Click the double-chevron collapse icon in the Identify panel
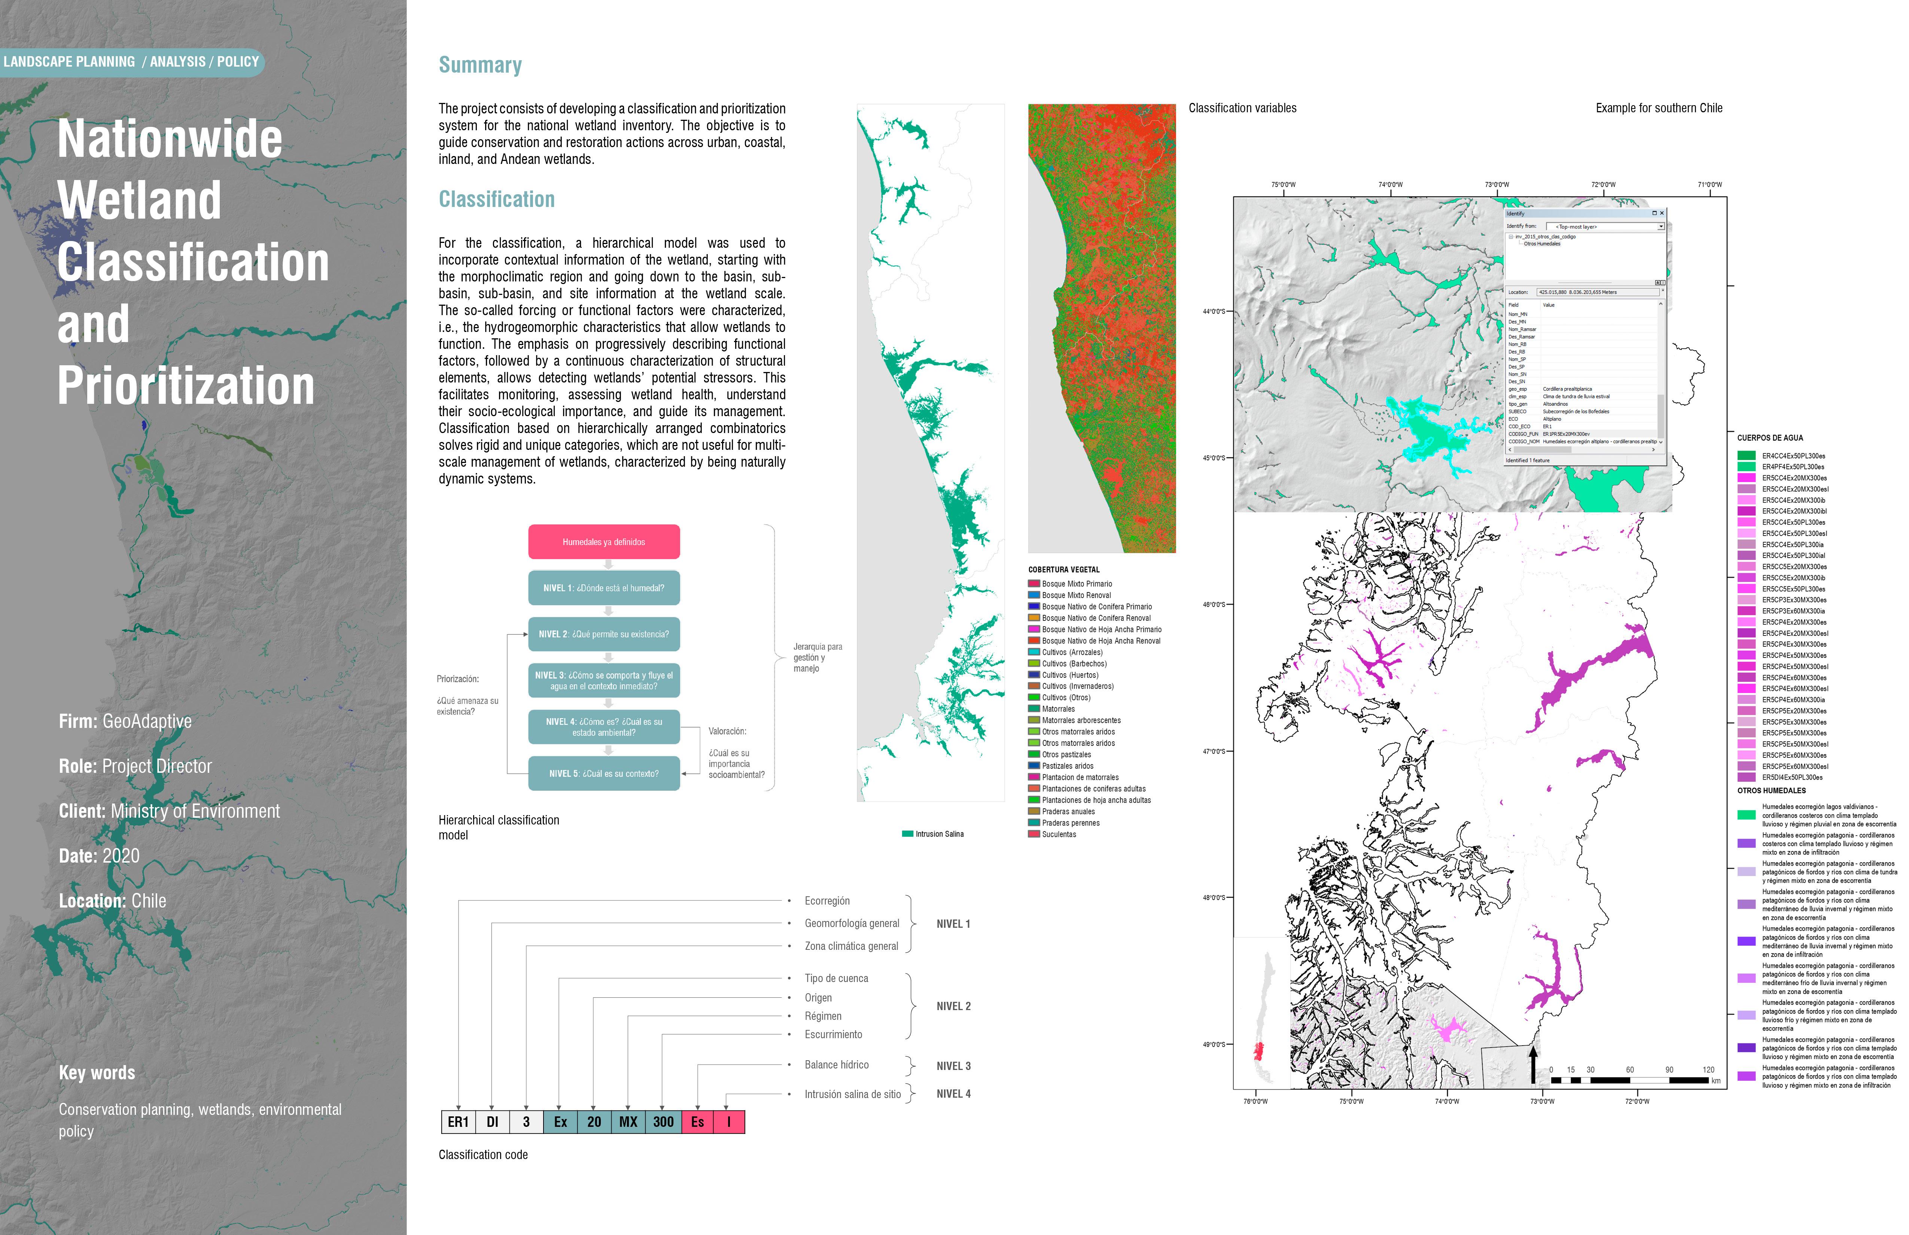 (x=1658, y=282)
